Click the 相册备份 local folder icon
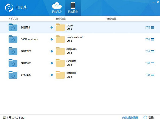Viewport: 160px width, 120px height. [x=13, y=27]
